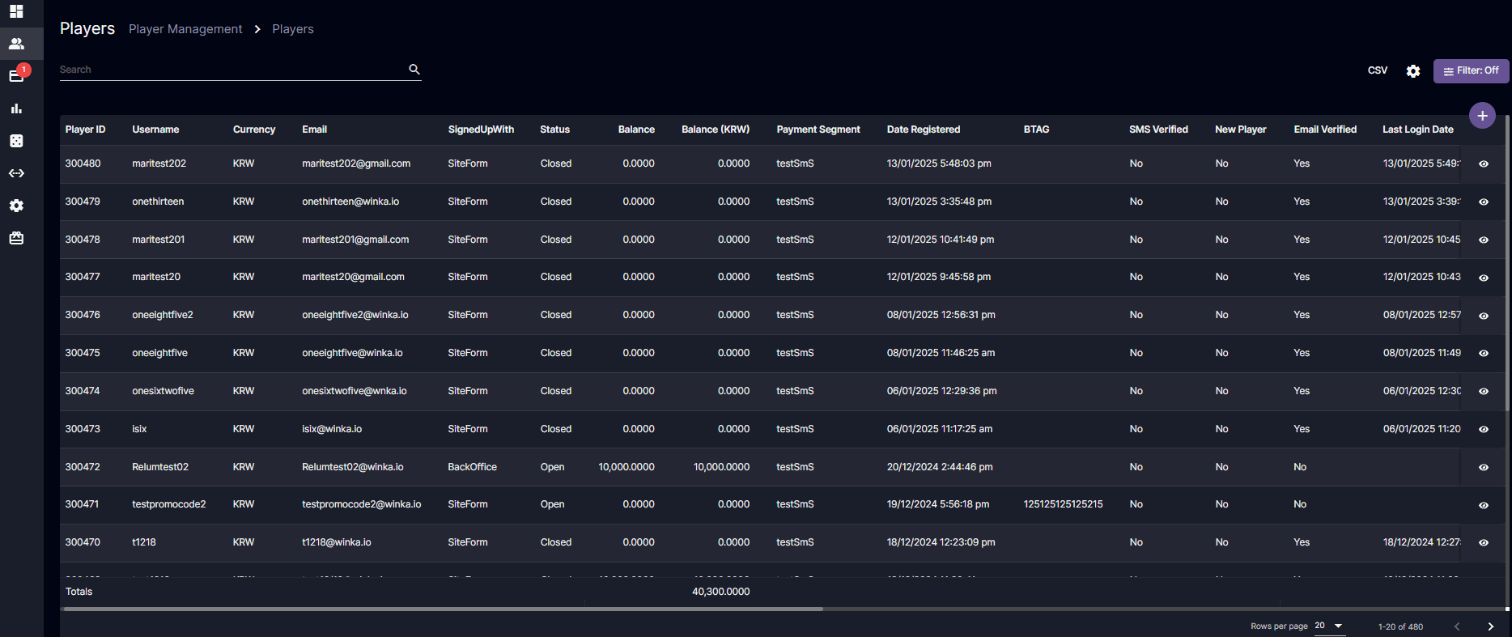This screenshot has height=637, width=1512.
Task: Click email maritest202@gmail.com cell
Action: pos(356,163)
